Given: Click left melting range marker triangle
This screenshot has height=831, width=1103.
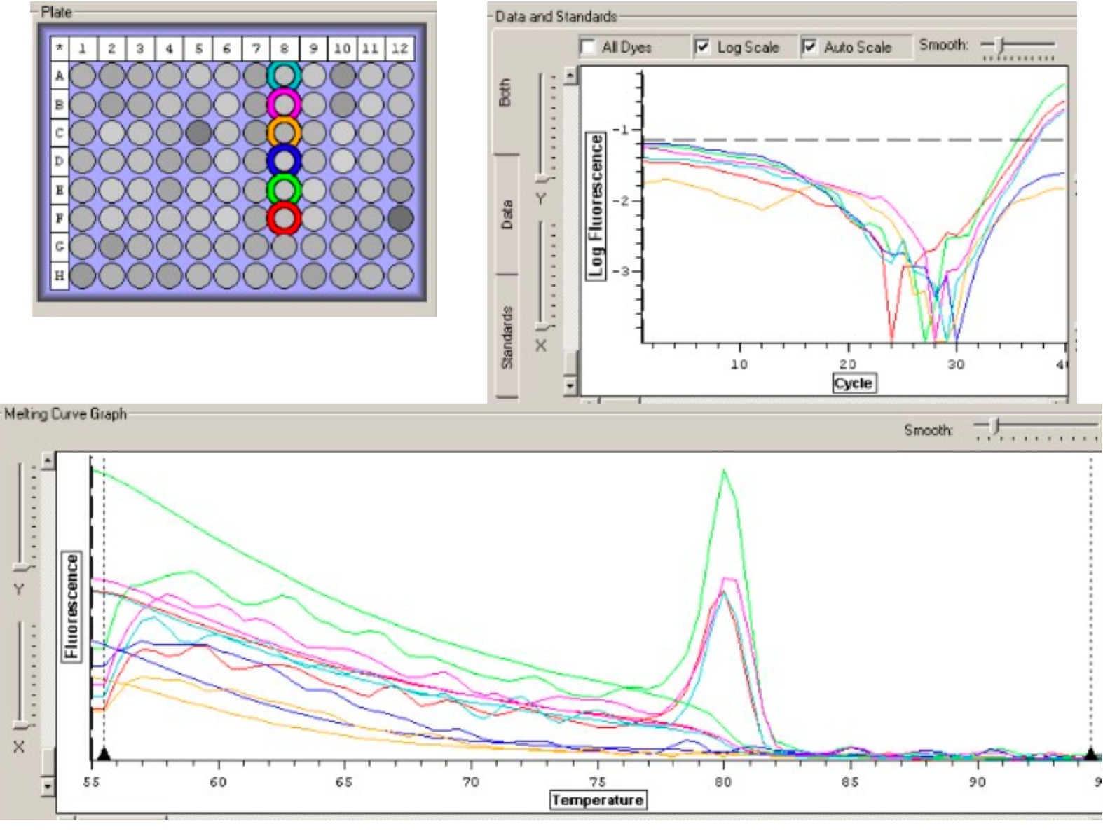Looking at the screenshot, I should tap(104, 754).
